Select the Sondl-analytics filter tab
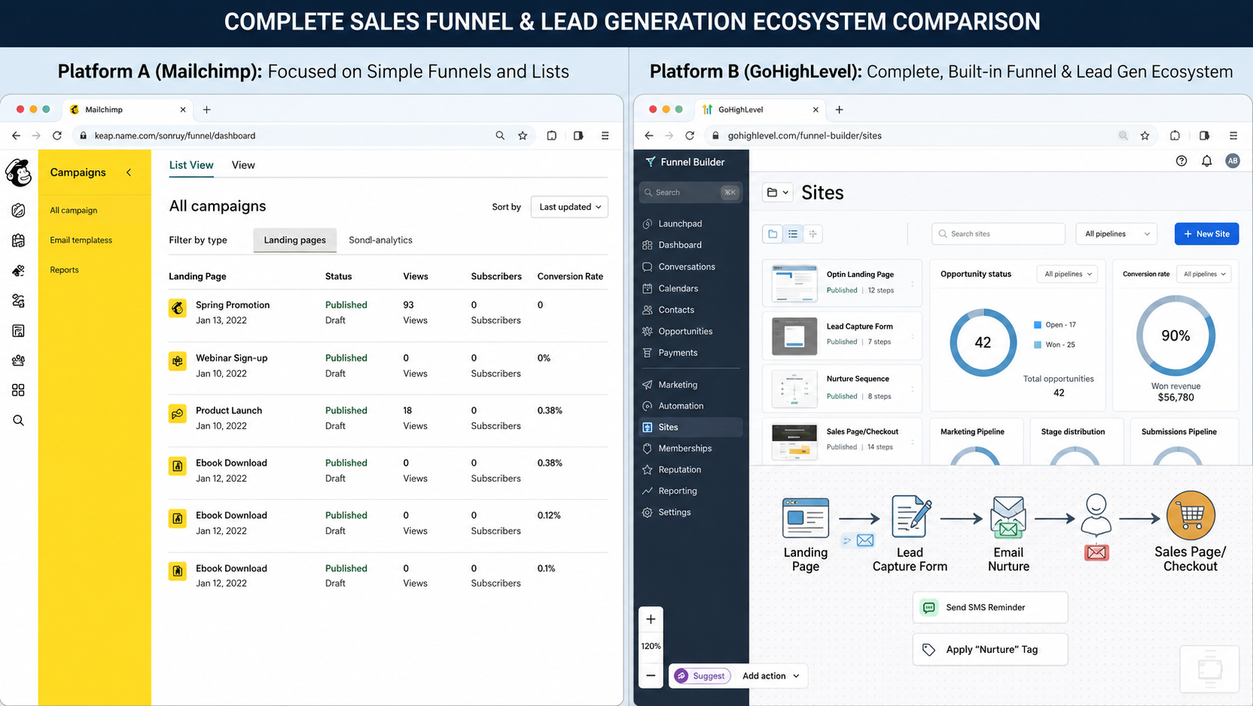1253x706 pixels. coord(380,240)
